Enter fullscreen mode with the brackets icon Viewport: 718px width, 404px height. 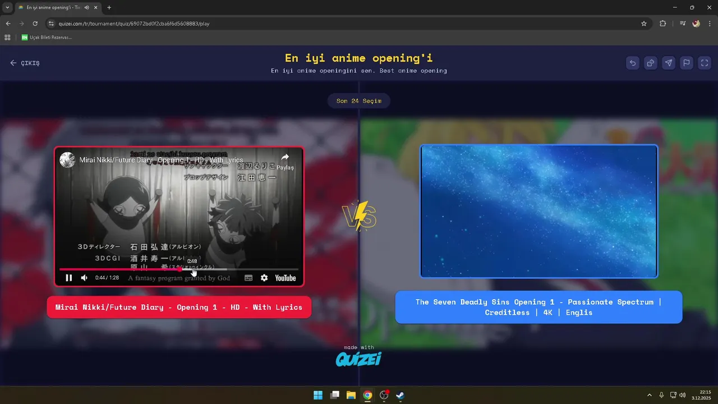(x=705, y=63)
